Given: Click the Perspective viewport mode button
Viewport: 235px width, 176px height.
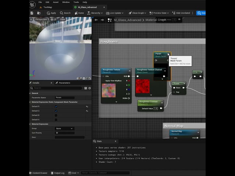Looking at the screenshot, I should tap(41, 19).
